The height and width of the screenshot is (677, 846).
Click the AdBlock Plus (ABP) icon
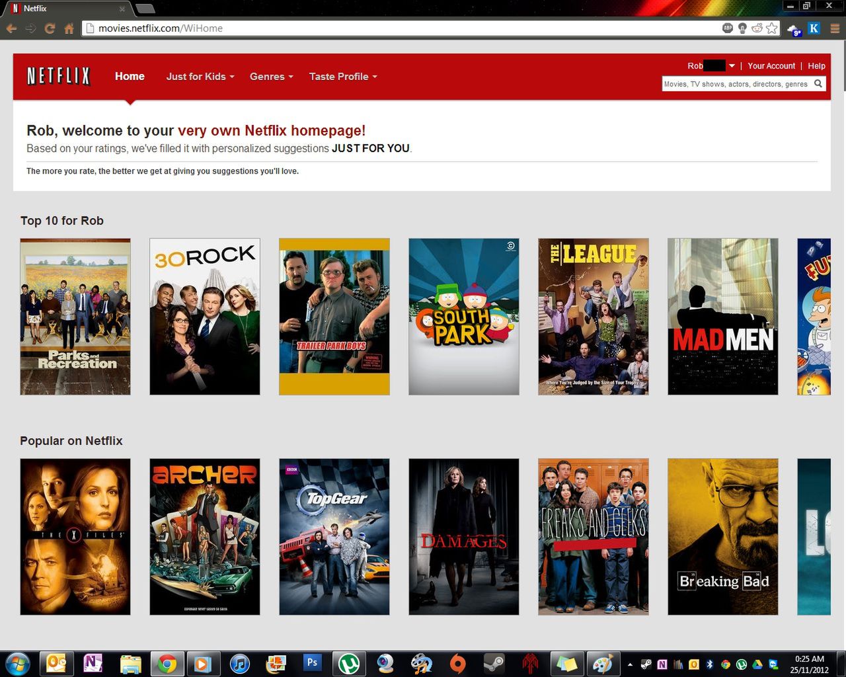728,28
